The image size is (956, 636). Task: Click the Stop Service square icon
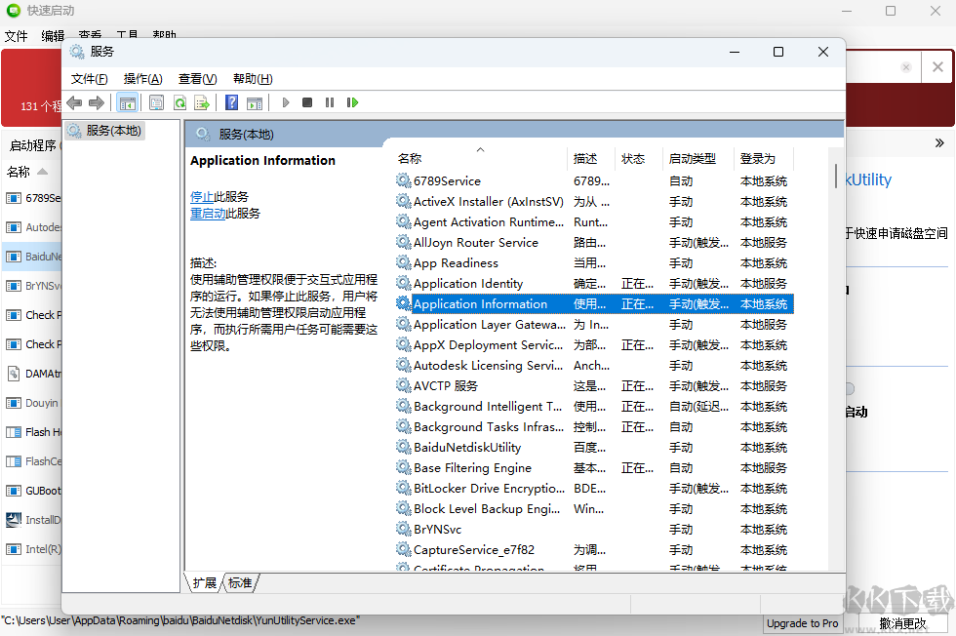(307, 102)
